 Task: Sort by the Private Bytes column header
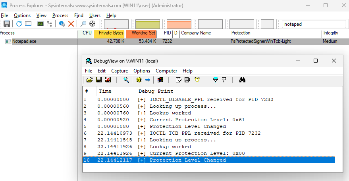pyautogui.click(x=109, y=33)
